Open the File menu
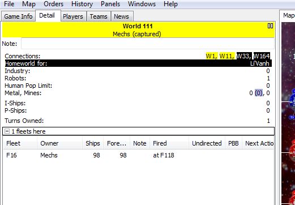Screen dimensions: 295x205 [9, 4]
